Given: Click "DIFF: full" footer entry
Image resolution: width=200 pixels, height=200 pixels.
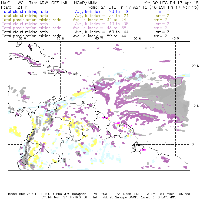Looking at the screenshot, I should coord(91,197).
